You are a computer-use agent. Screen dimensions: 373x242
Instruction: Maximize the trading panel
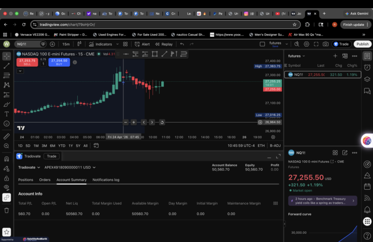(x=278, y=156)
